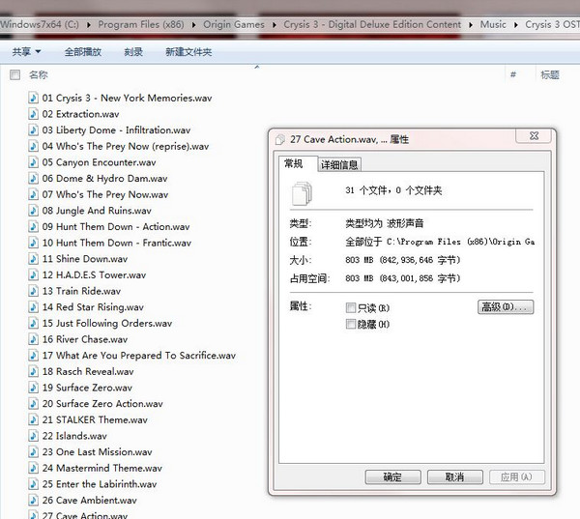Click audio icon of 25 Enter the Labirinth.wav
The height and width of the screenshot is (519, 580).
tap(33, 484)
